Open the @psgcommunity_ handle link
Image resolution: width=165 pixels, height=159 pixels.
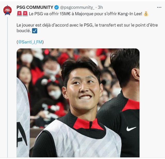tap(77, 8)
